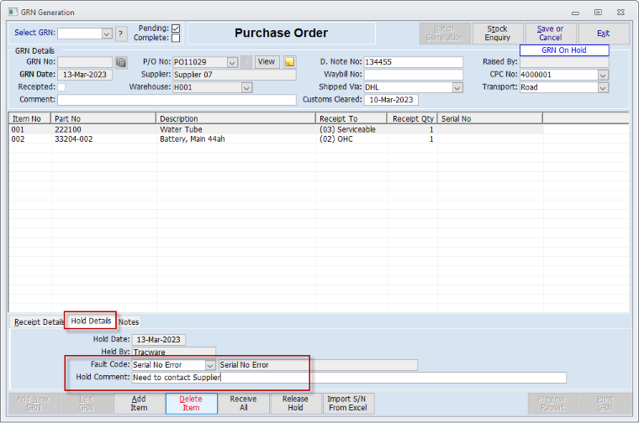Click the fault description Serial No Error field
This screenshot has height=423, width=639.
click(x=319, y=365)
